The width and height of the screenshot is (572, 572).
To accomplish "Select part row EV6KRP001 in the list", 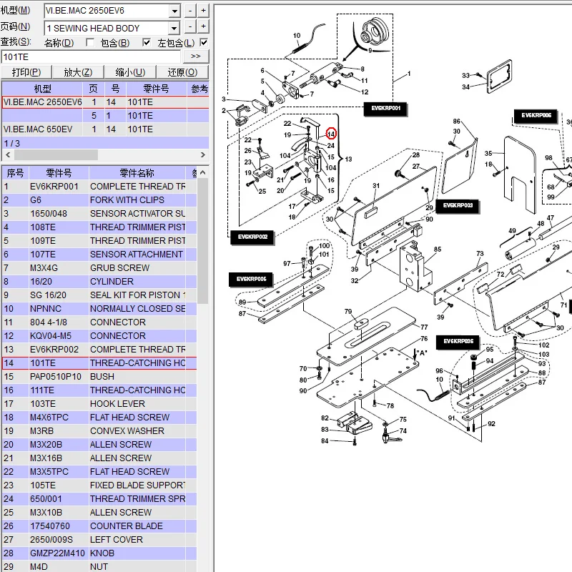I will 99,187.
